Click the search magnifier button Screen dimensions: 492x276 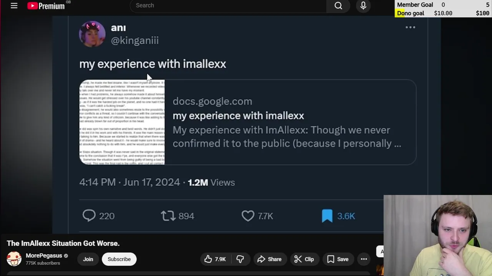click(338, 6)
